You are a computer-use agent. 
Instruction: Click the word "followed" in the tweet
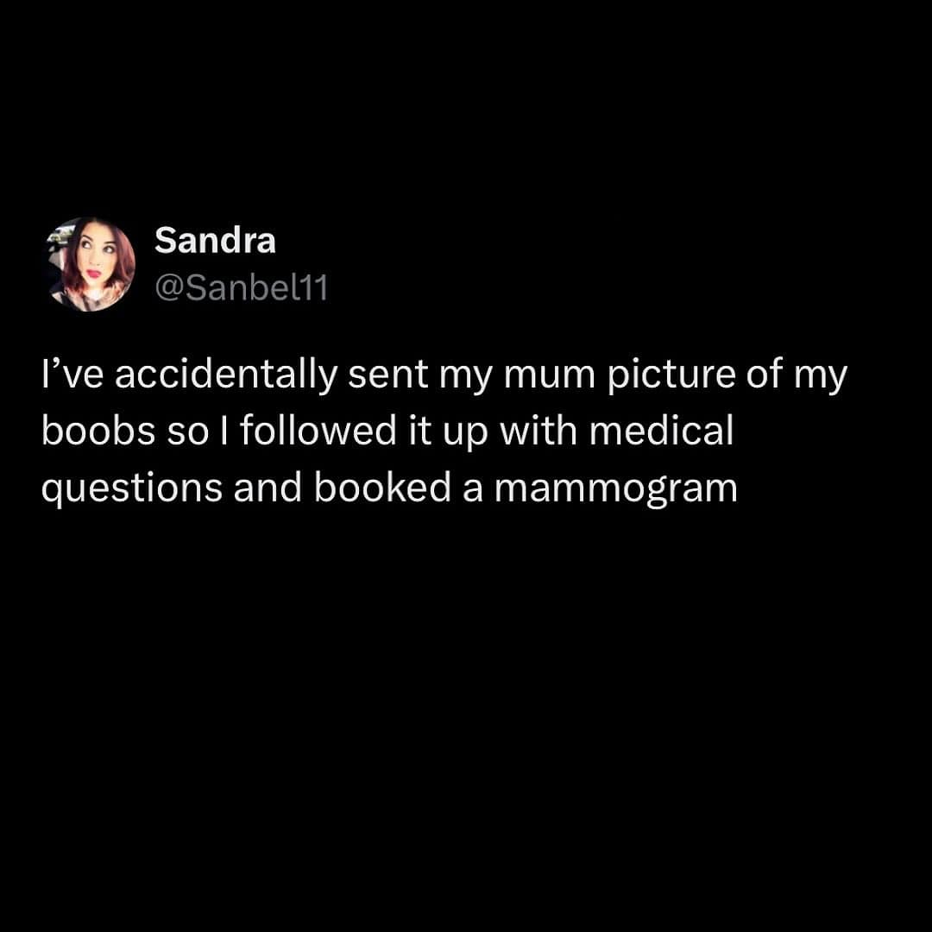[x=318, y=431]
